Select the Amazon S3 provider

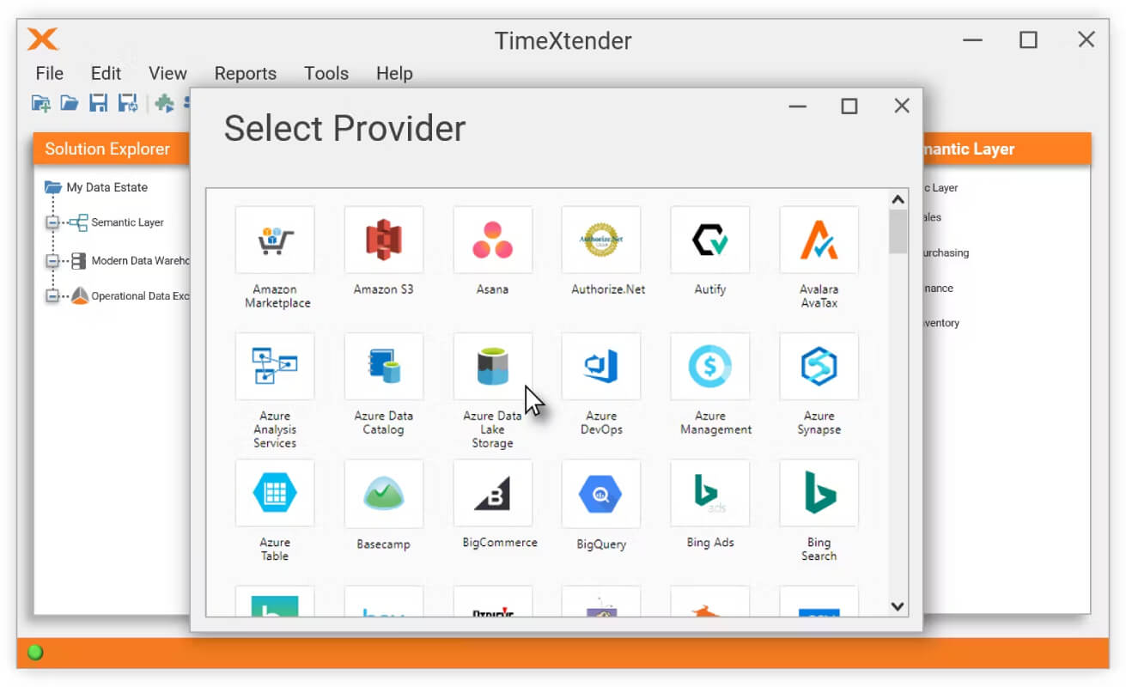point(384,240)
